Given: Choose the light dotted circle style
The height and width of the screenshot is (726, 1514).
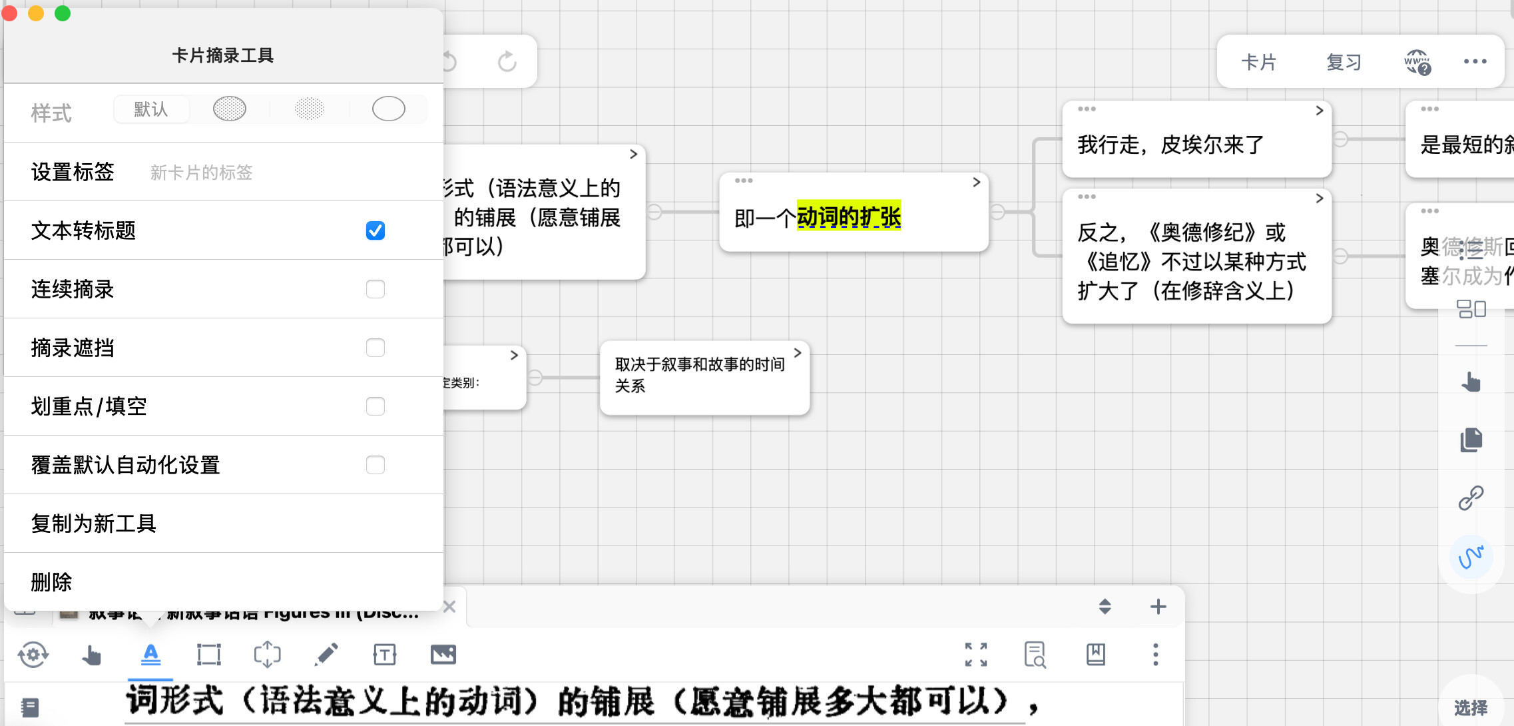Looking at the screenshot, I should click(310, 109).
